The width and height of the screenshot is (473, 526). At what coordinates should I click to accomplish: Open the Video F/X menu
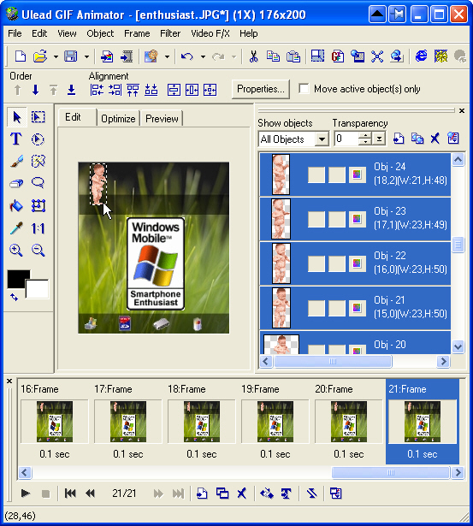point(210,33)
